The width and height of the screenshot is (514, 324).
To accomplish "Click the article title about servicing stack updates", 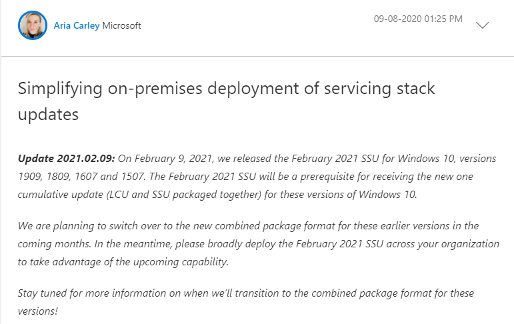I will pos(227,101).
